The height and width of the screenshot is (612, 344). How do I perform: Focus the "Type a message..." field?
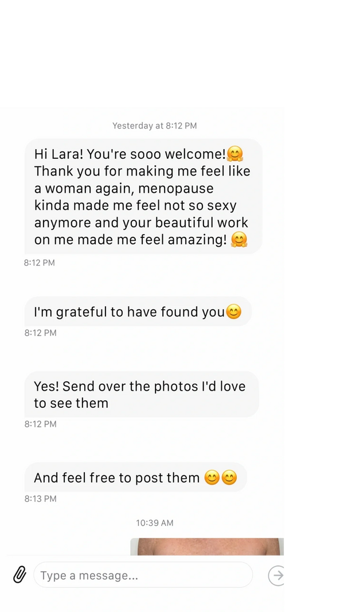[x=143, y=575]
